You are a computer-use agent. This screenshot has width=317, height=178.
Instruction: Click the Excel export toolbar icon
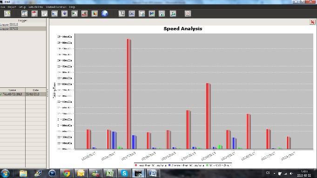point(74,13)
